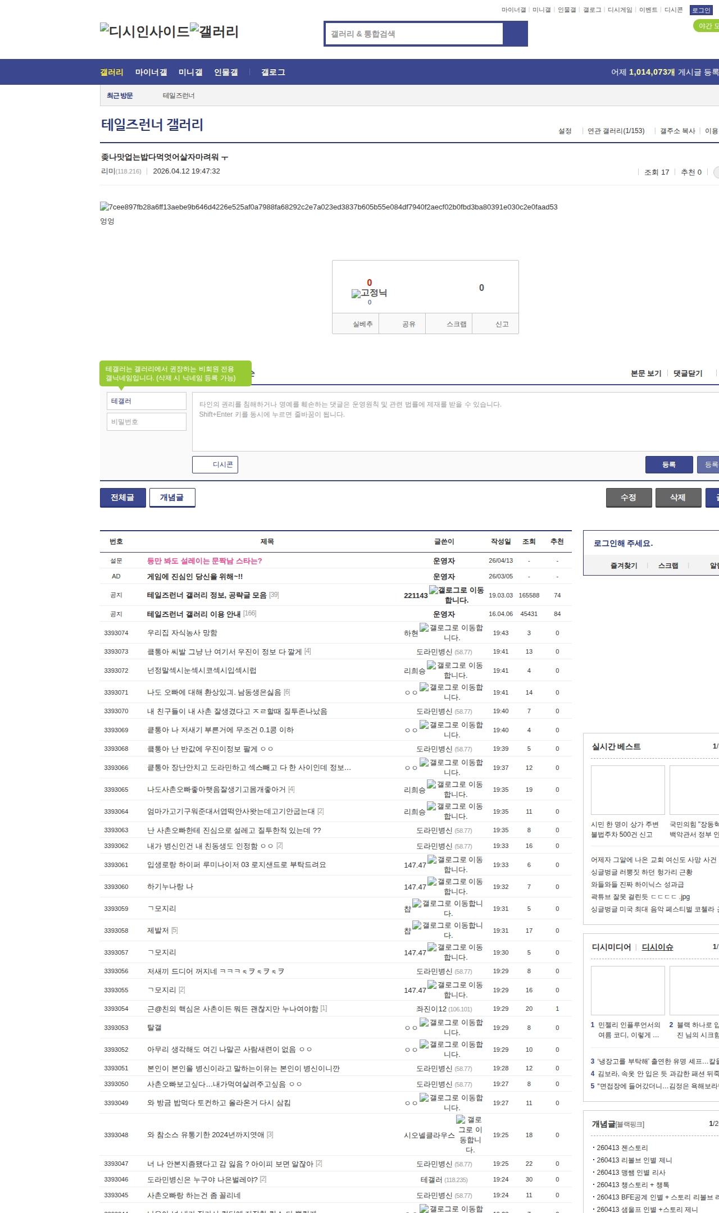The image size is (719, 1213).
Task: Toggle 댓글닫기 to collapse comments
Action: (688, 373)
